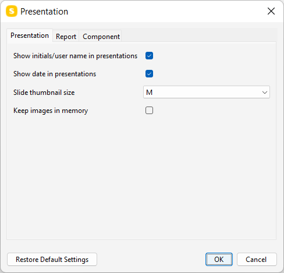Select the Presentation tab

coord(30,36)
